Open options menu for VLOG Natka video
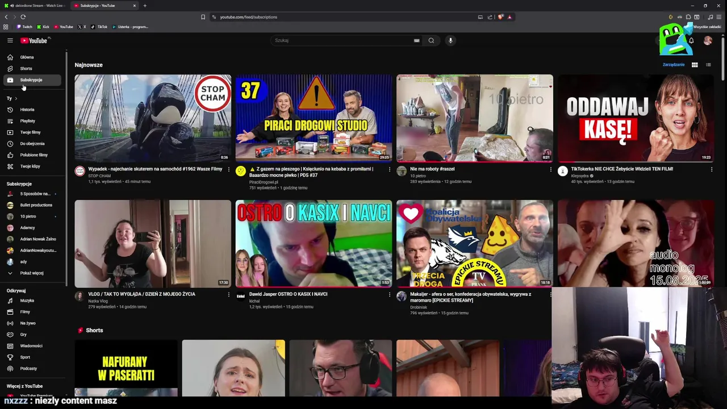 (229, 294)
